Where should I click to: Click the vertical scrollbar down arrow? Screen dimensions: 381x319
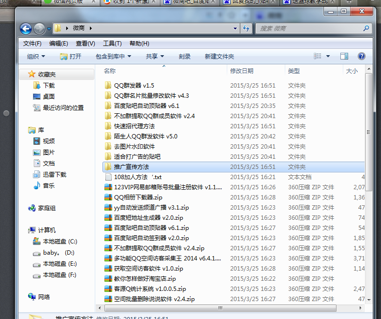tap(369, 300)
